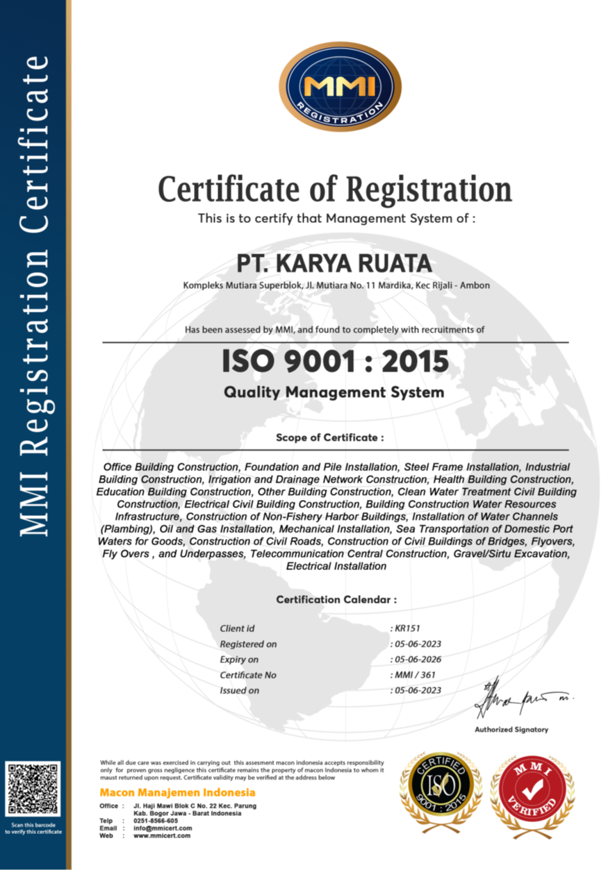The width and height of the screenshot is (615, 870).
Task: Click the Certification Calendar heading
Action: pos(336,599)
